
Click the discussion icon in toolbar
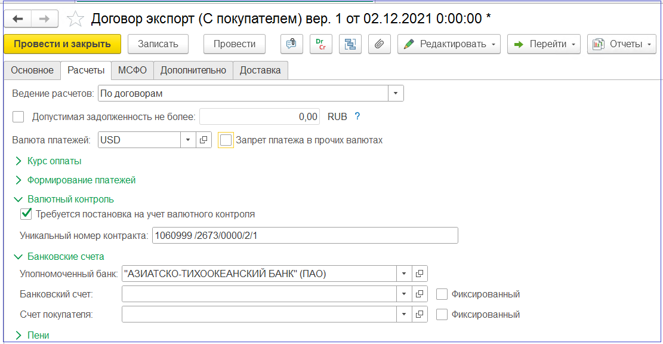point(291,44)
